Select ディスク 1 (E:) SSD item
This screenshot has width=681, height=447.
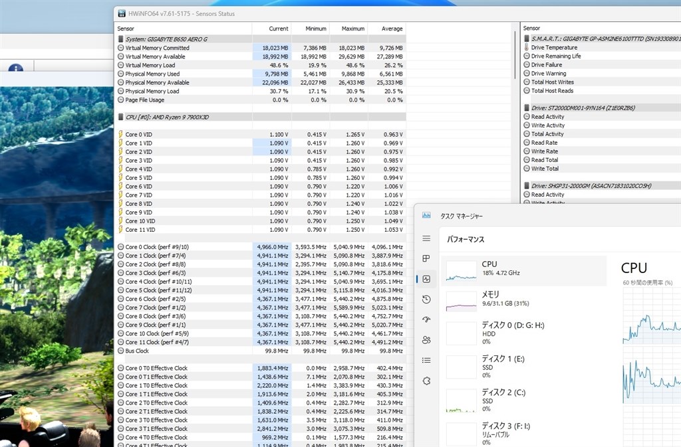[x=524, y=367]
